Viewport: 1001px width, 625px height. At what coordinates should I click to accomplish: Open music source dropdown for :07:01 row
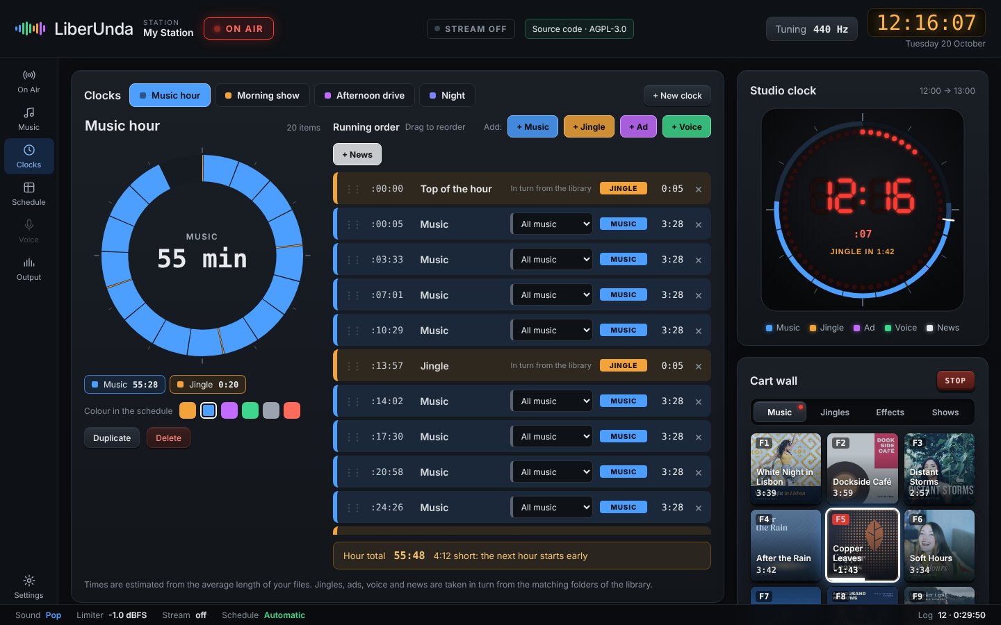pos(553,295)
